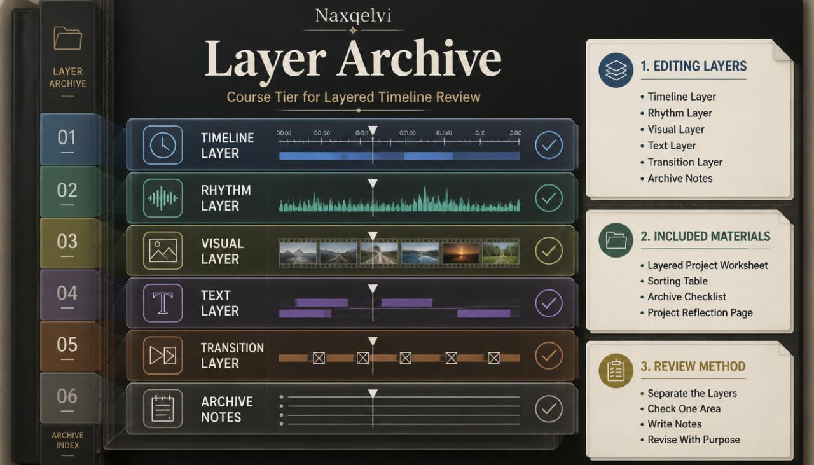This screenshot has width=814, height=465.
Task: Click the first Transition Layer cut marker
Action: (319, 358)
